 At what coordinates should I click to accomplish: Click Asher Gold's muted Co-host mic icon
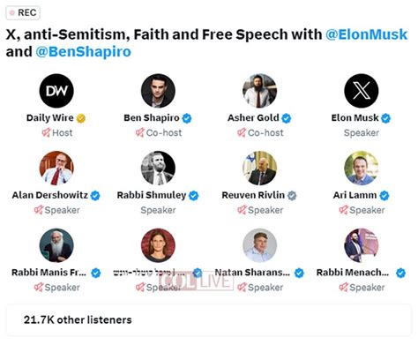coord(242,132)
